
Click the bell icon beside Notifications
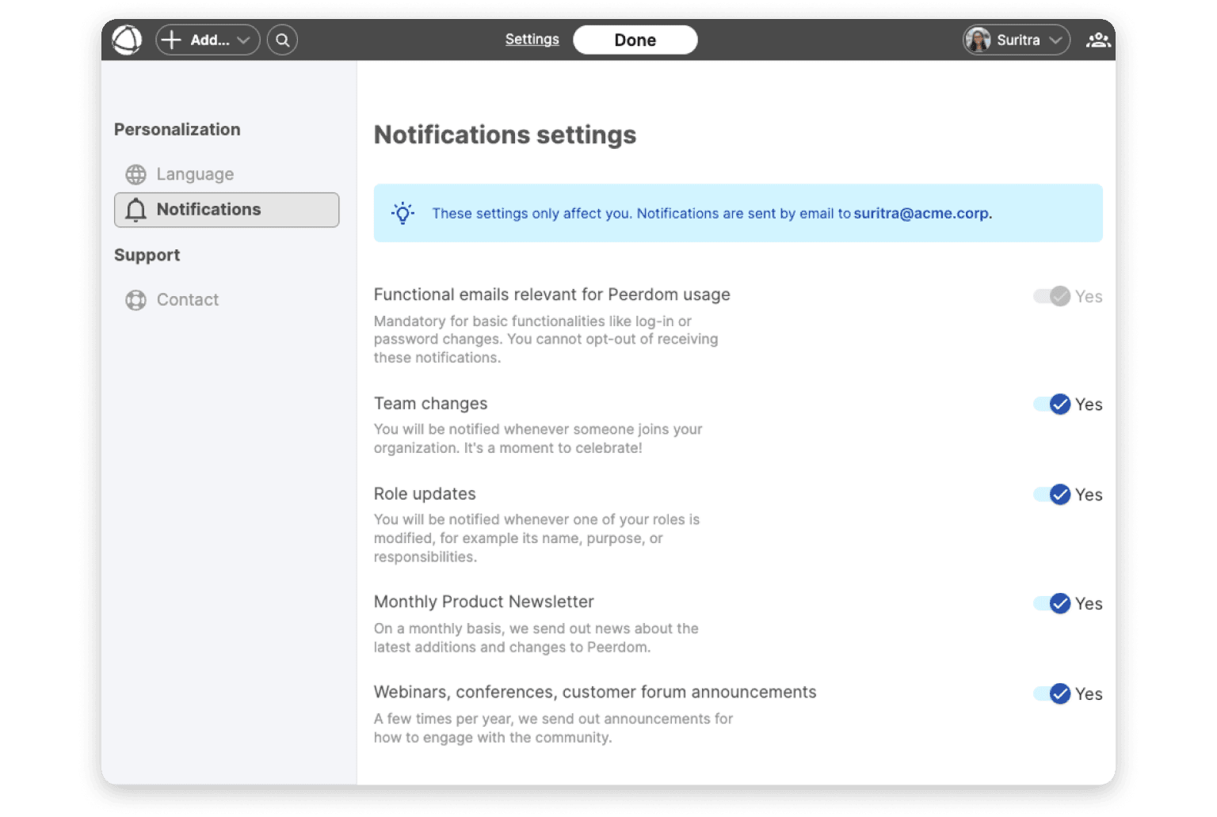pyautogui.click(x=136, y=210)
